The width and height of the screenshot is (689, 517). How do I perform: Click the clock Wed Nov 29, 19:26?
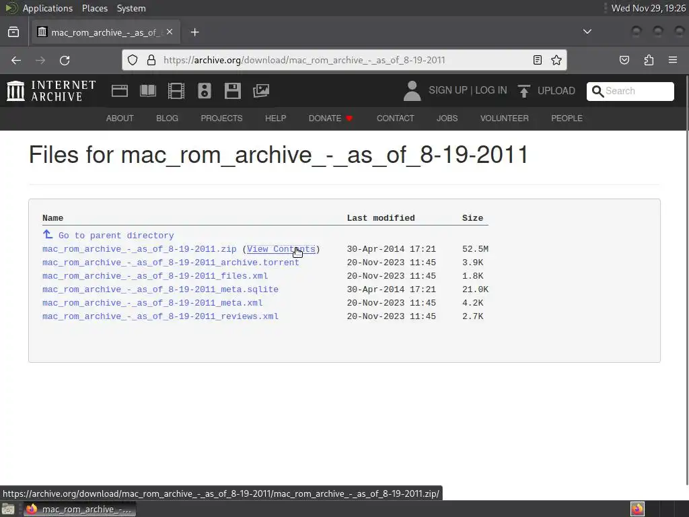click(x=648, y=8)
